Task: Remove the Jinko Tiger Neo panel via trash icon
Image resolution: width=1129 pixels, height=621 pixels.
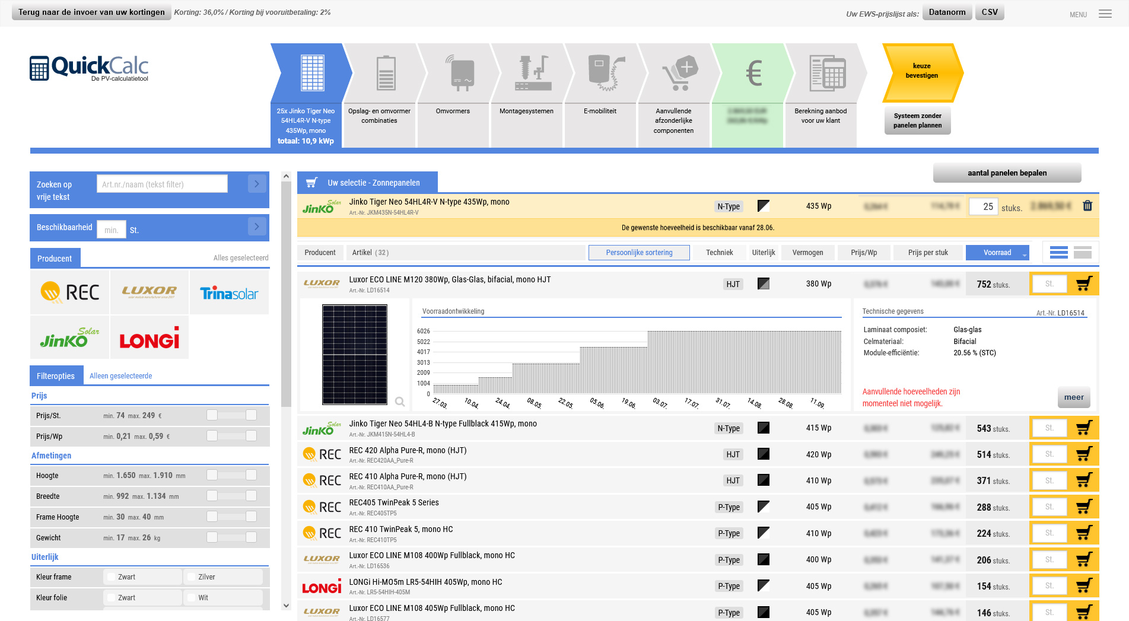Action: click(x=1088, y=206)
